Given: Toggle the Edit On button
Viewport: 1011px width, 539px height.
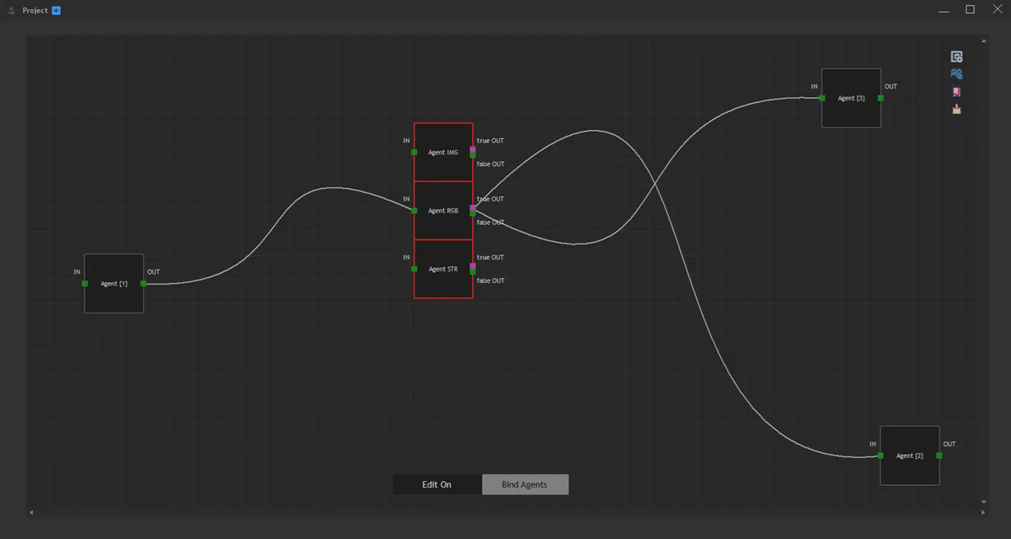Looking at the screenshot, I should click(437, 484).
